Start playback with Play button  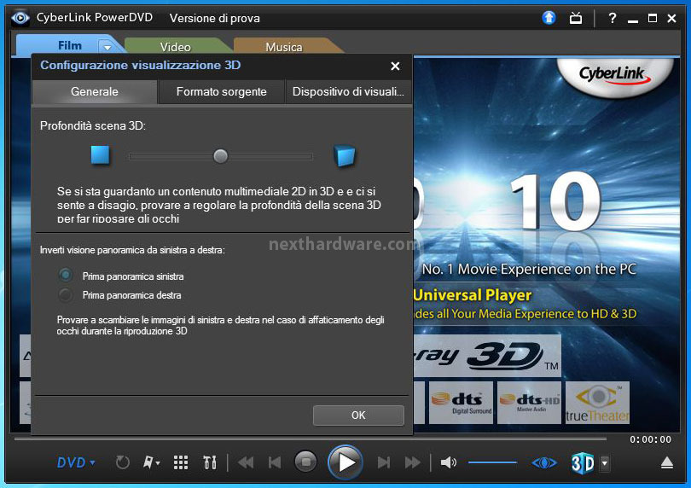pyautogui.click(x=345, y=462)
